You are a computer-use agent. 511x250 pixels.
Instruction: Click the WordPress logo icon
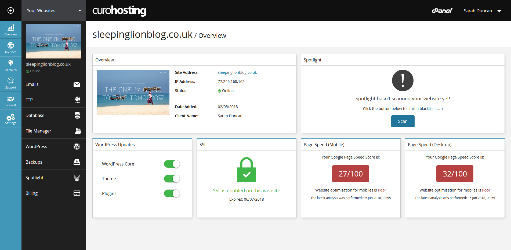pyautogui.click(x=77, y=146)
